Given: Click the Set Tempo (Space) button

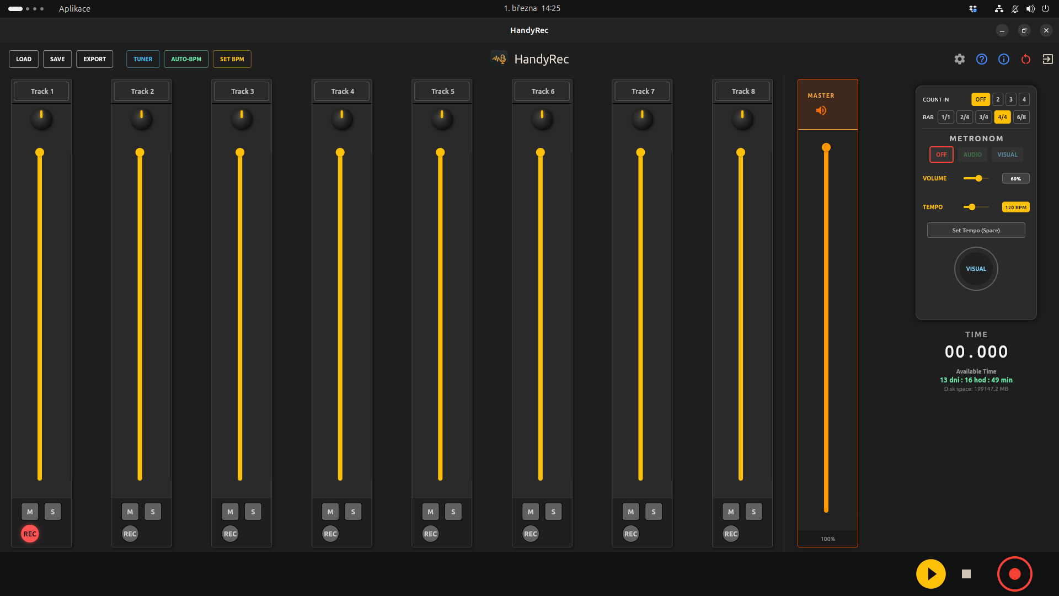Looking at the screenshot, I should click(x=976, y=230).
